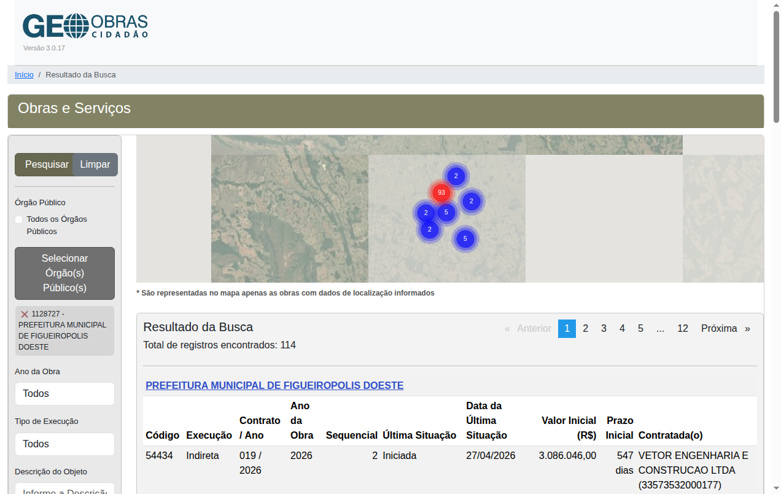Click the blue 2 cluster directly below the leftmost 2 cluster
Screen dimensions: 781x494
click(429, 230)
